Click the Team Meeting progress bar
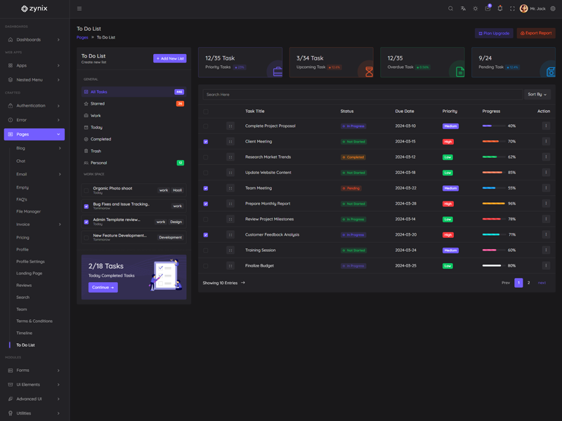 coord(493,188)
